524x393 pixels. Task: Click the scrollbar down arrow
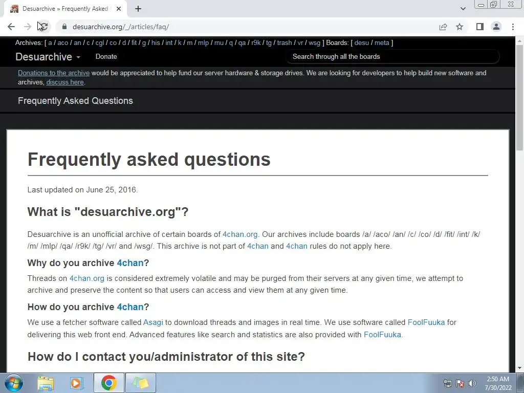pyautogui.click(x=519, y=368)
